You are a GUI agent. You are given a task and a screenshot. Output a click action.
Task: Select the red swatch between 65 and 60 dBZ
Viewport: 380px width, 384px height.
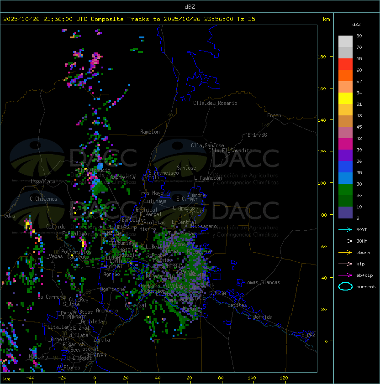coord(345,64)
